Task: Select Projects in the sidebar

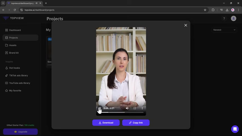Action: 20,38
